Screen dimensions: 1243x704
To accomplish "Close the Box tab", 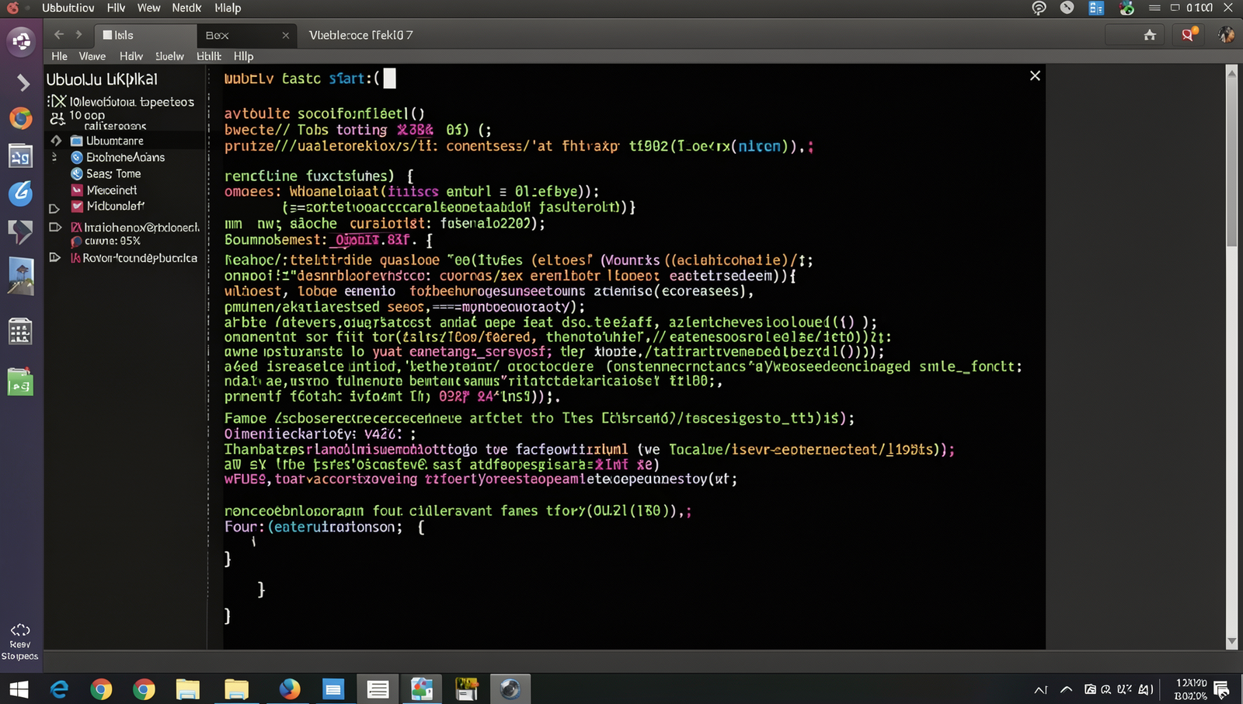I will click(x=286, y=35).
